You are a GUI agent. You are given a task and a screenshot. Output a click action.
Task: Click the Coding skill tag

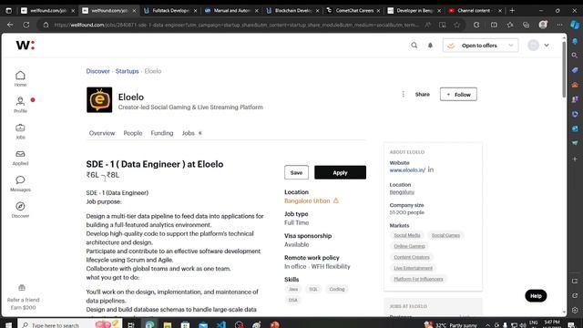337,289
